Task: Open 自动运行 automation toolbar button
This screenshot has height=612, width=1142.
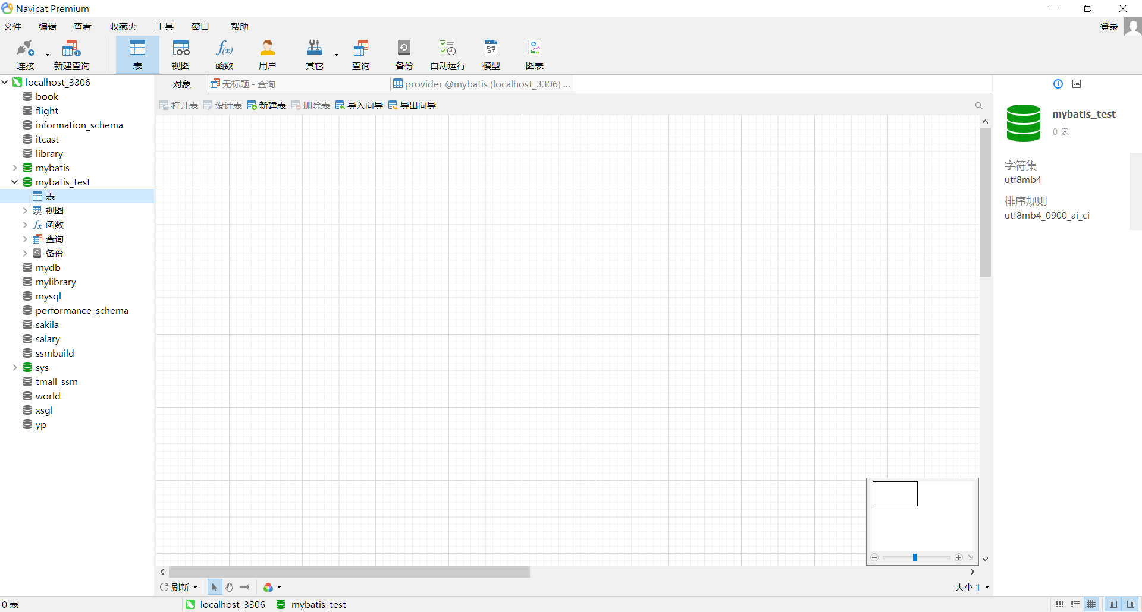Action: (x=448, y=55)
